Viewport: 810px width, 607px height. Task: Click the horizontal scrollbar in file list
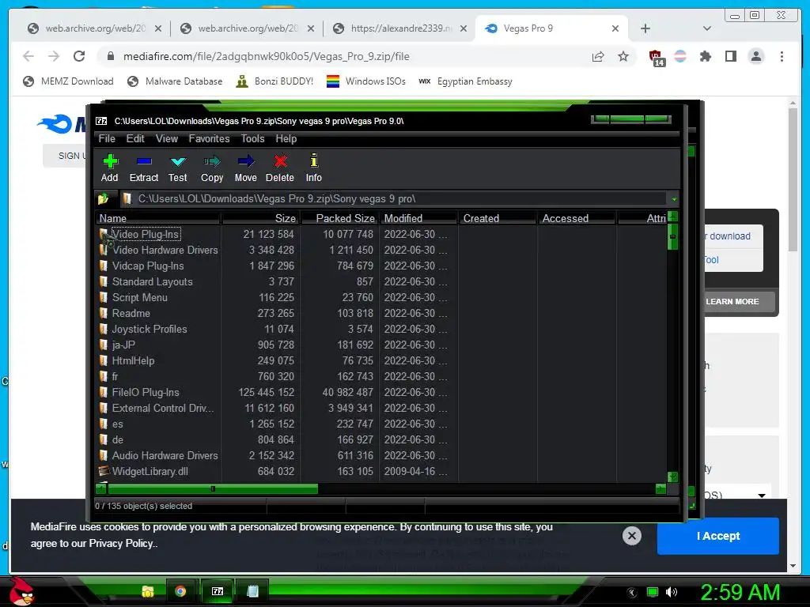click(x=213, y=488)
